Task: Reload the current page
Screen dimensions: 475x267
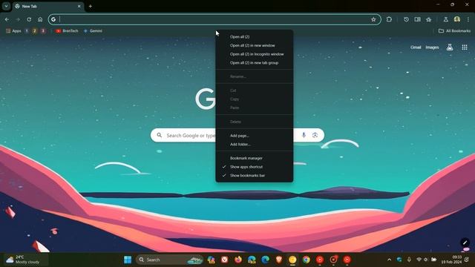Action: pyautogui.click(x=29, y=19)
